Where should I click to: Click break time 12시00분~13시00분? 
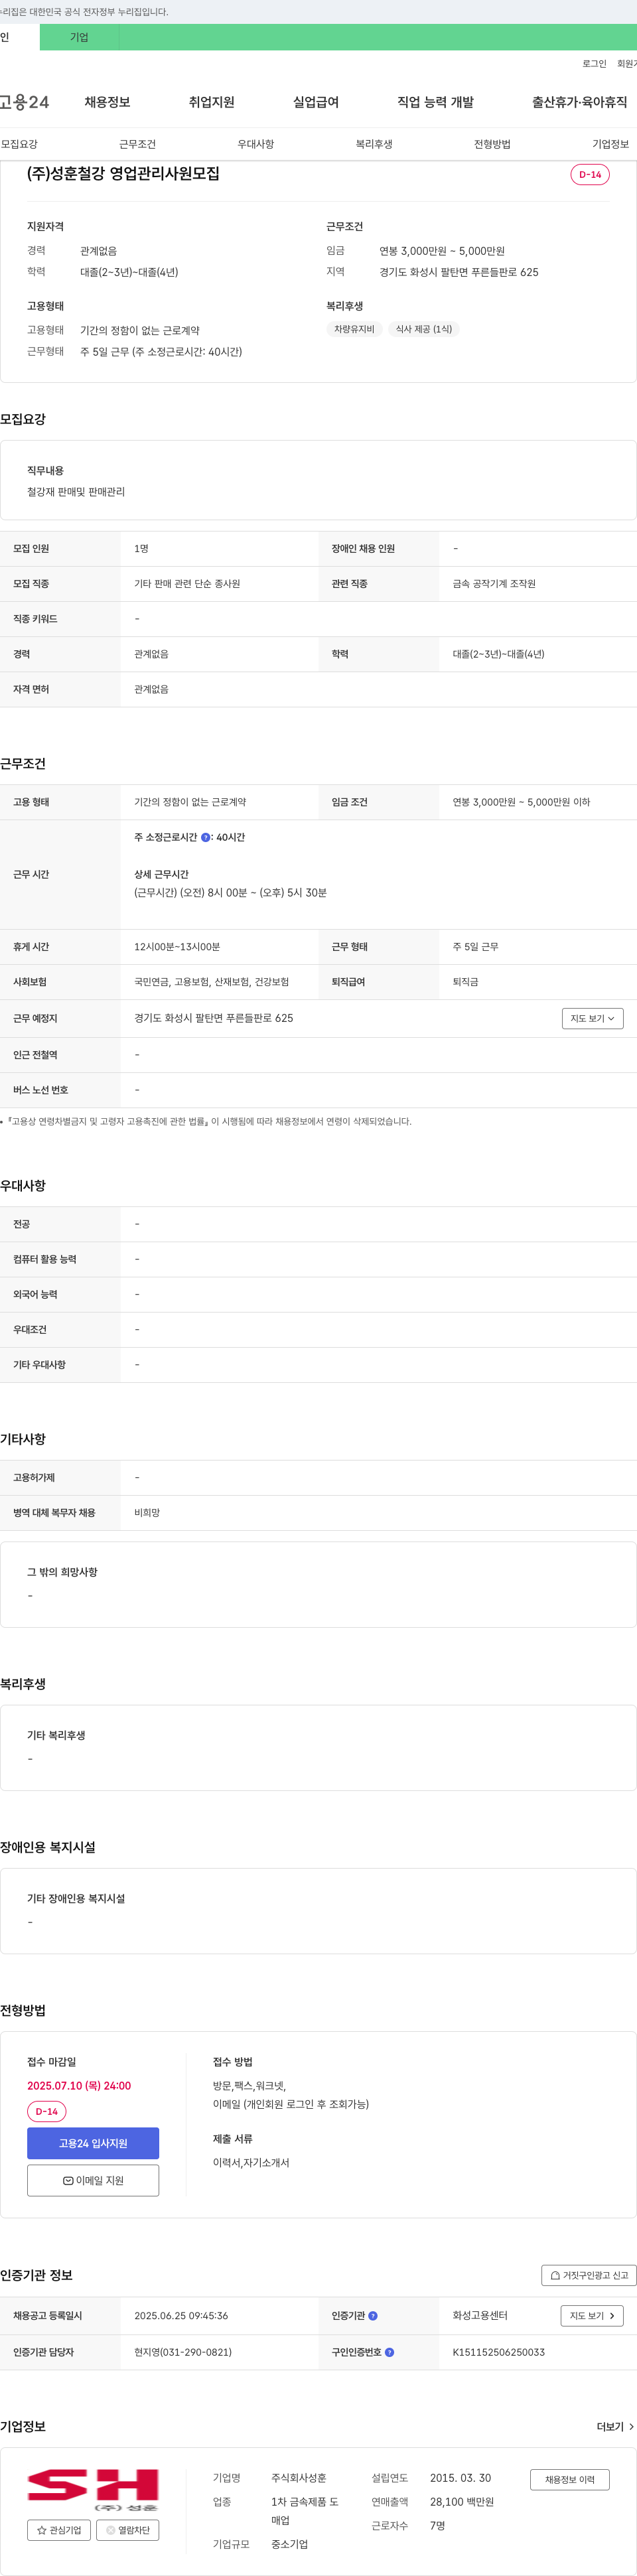(x=177, y=946)
